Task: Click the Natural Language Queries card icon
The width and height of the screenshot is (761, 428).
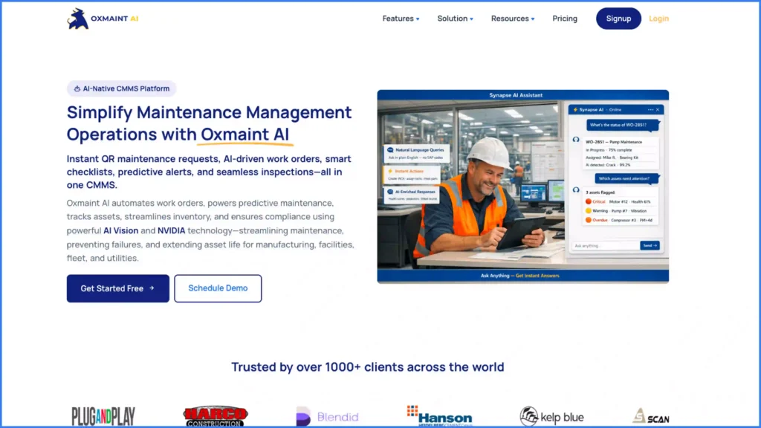Action: pos(390,150)
